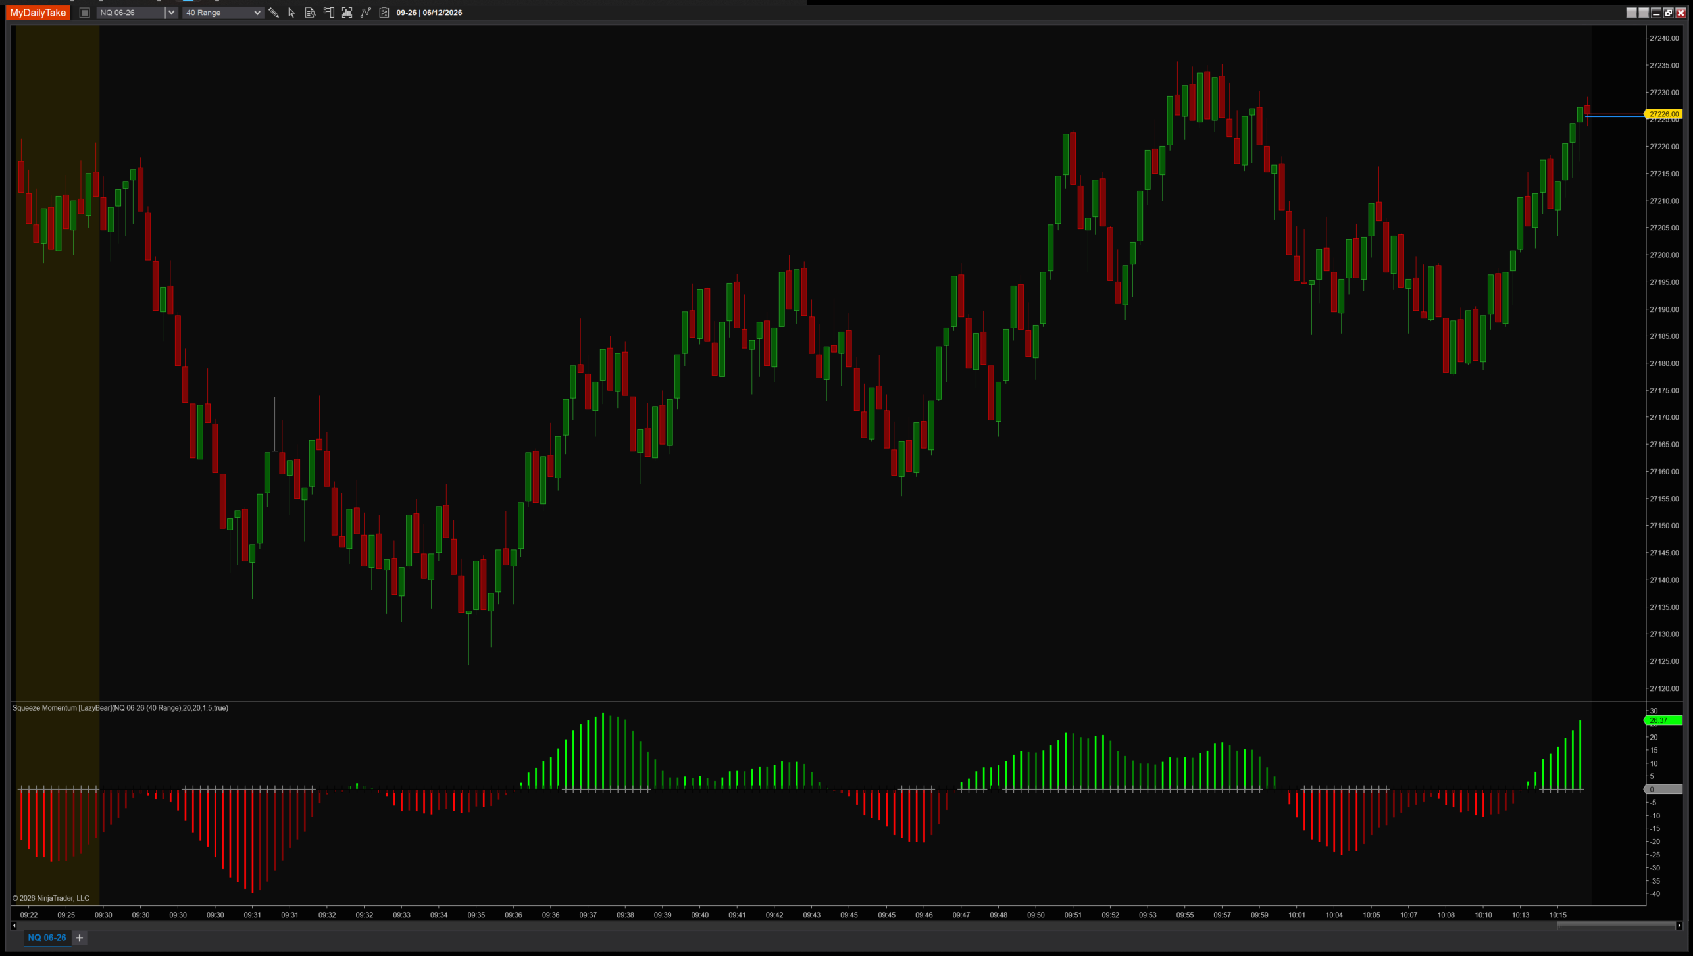Open the Indicators line-graph icon
1693x956 pixels.
click(365, 13)
